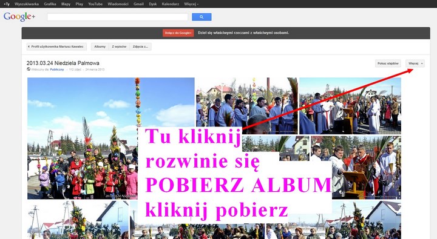
Task: Open Gmail in the top bar
Action: (138, 4)
